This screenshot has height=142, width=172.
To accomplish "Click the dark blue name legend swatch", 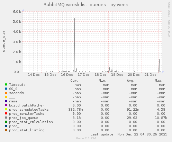I will (x=6, y=101).
